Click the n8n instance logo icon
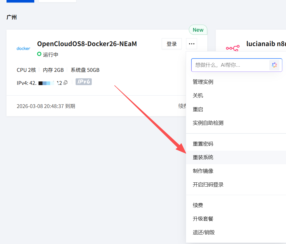The image size is (286, 244). point(232,48)
